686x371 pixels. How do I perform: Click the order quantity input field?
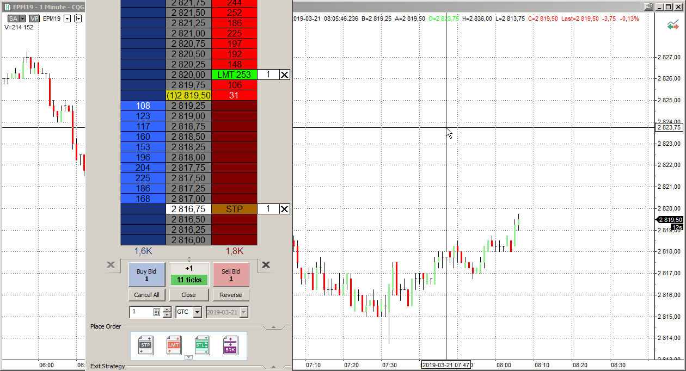[x=142, y=312]
